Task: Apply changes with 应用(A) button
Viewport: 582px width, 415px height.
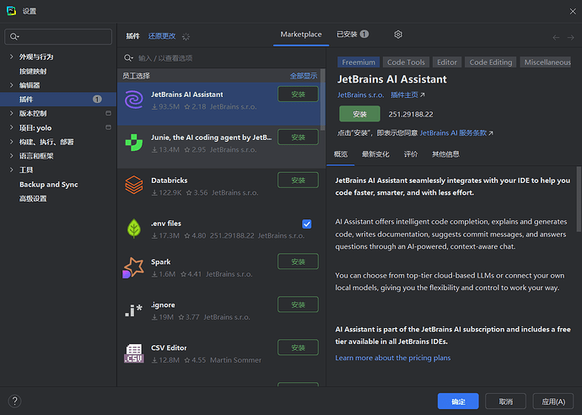Action: click(553, 402)
